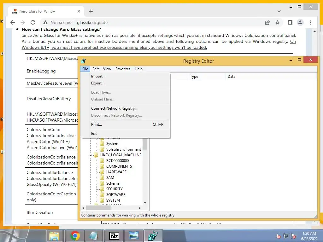This screenshot has height=242, width=323.
Task: Choose Export... from the File menu
Action: tap(125, 83)
